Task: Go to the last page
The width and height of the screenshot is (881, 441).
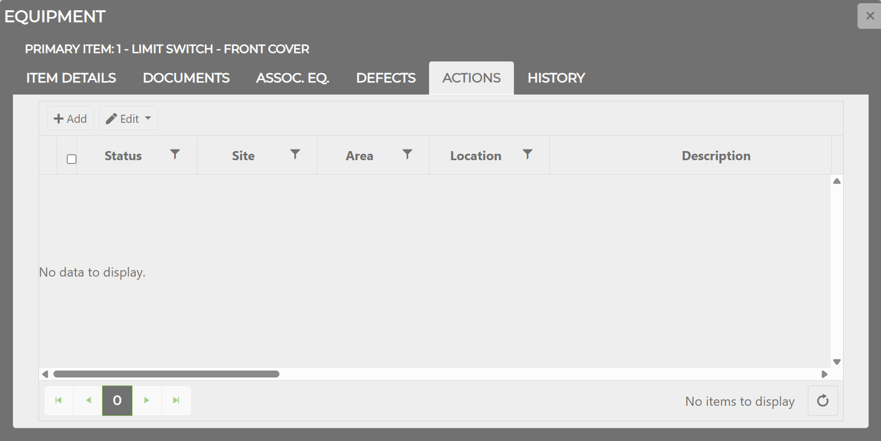Action: pyautogui.click(x=176, y=400)
